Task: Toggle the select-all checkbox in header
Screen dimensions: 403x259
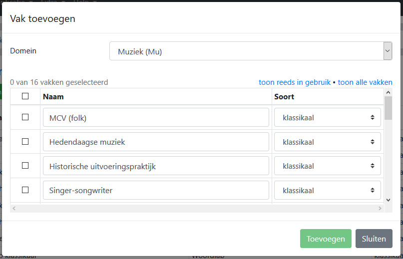Action: coord(25,96)
